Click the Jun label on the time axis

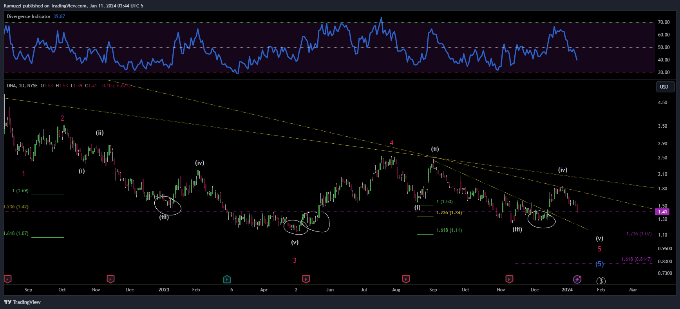click(x=330, y=290)
